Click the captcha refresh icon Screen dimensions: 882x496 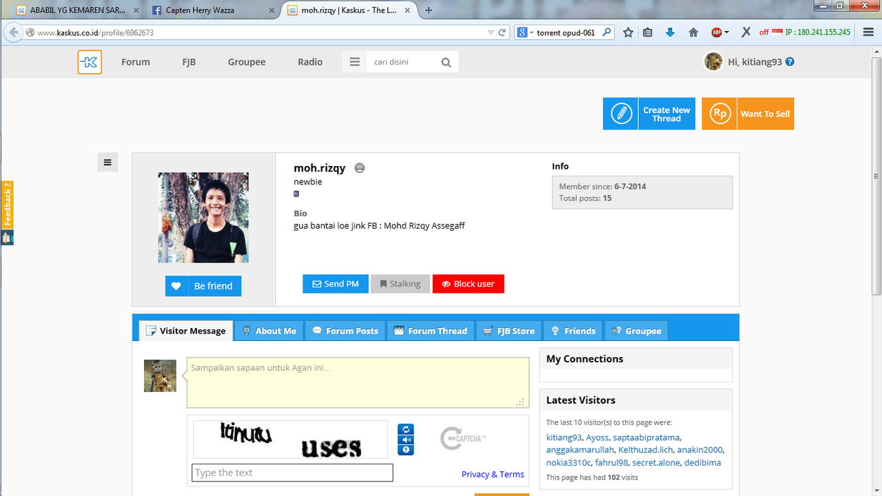(x=406, y=429)
